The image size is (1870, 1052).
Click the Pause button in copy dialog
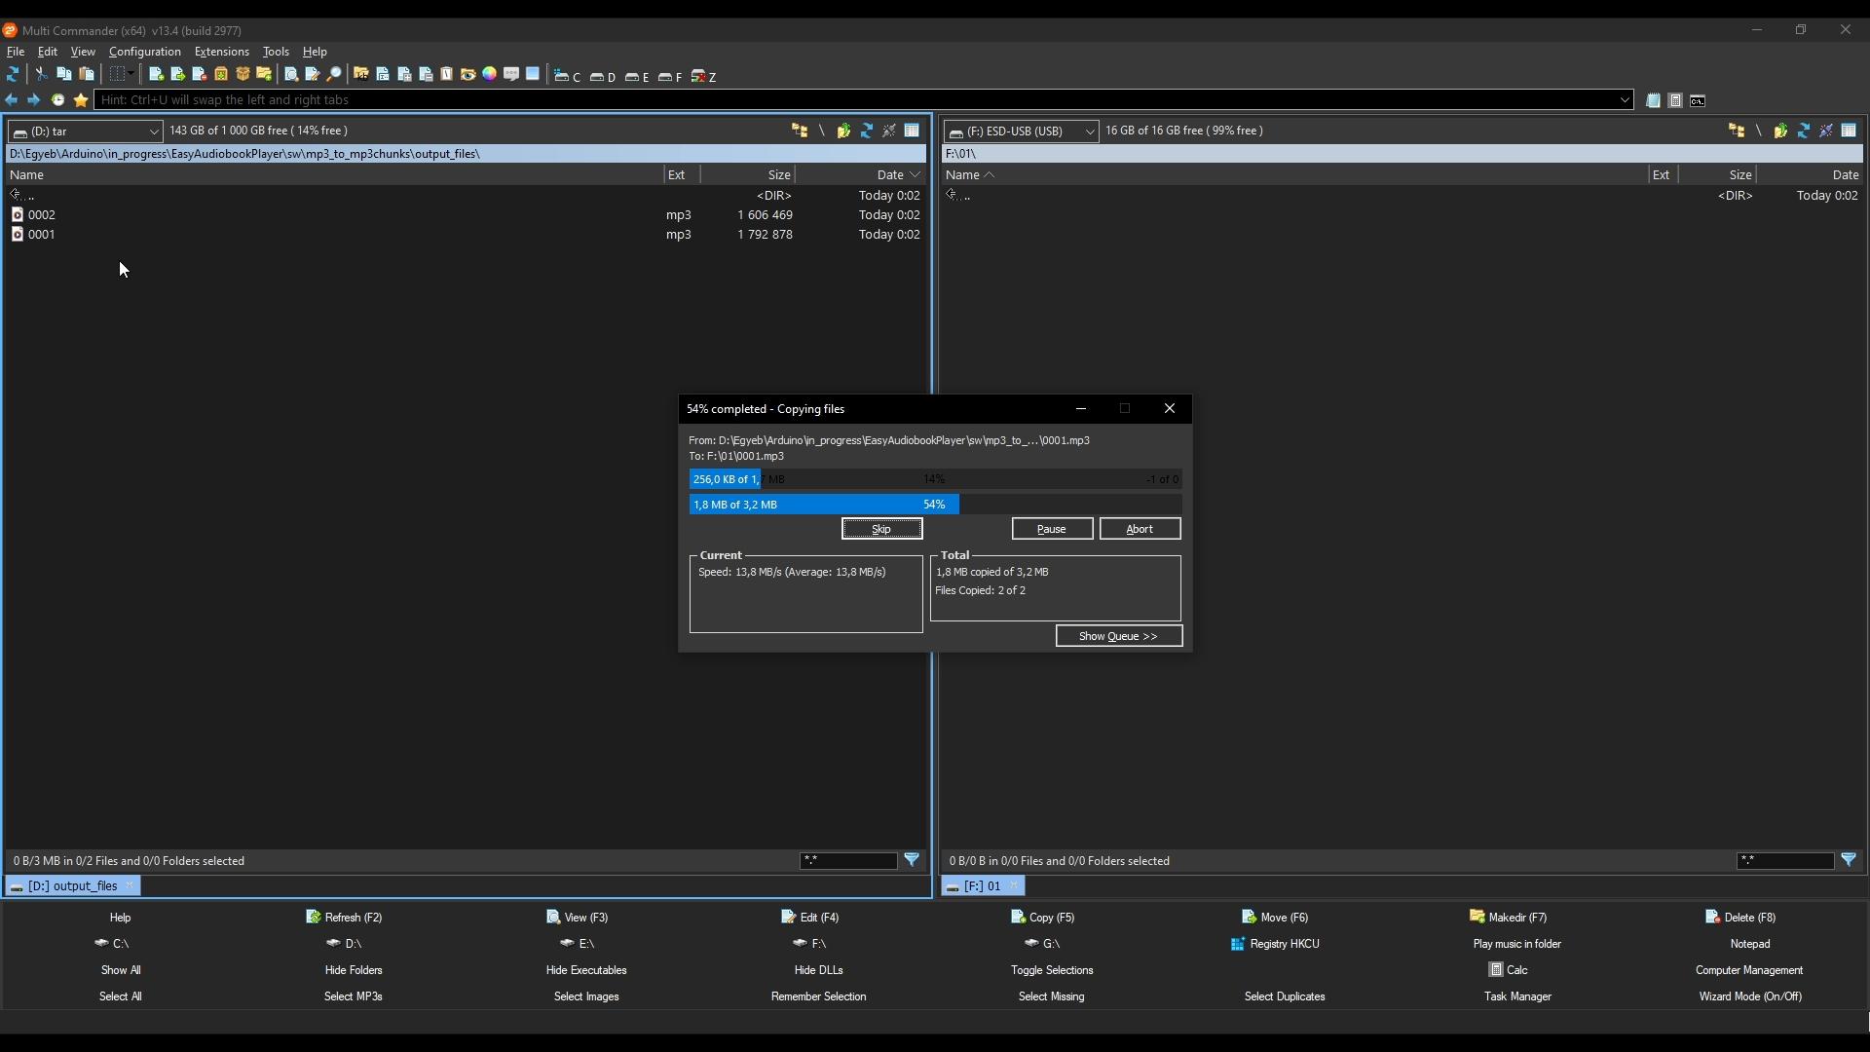1051,528
